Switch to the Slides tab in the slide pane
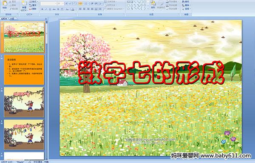This screenshot has height=163, width=255. coord(4,19)
